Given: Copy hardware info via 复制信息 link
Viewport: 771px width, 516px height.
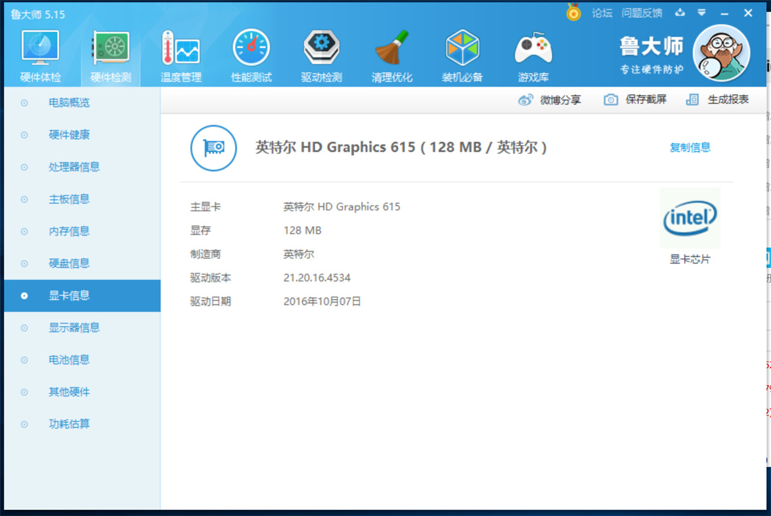Looking at the screenshot, I should pyautogui.click(x=690, y=147).
